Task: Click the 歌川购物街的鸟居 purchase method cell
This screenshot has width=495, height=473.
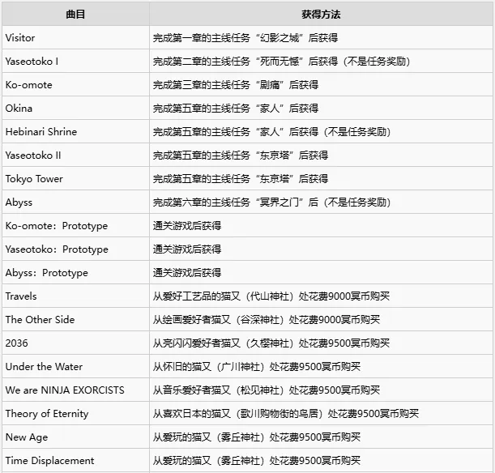Action: pos(321,413)
